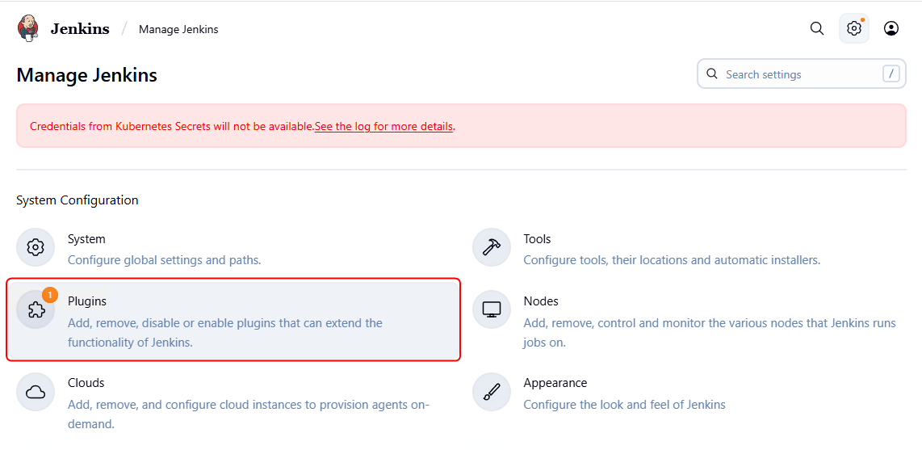The height and width of the screenshot is (450, 922).
Task: Click the Plugins puzzle piece icon
Action: [36, 309]
